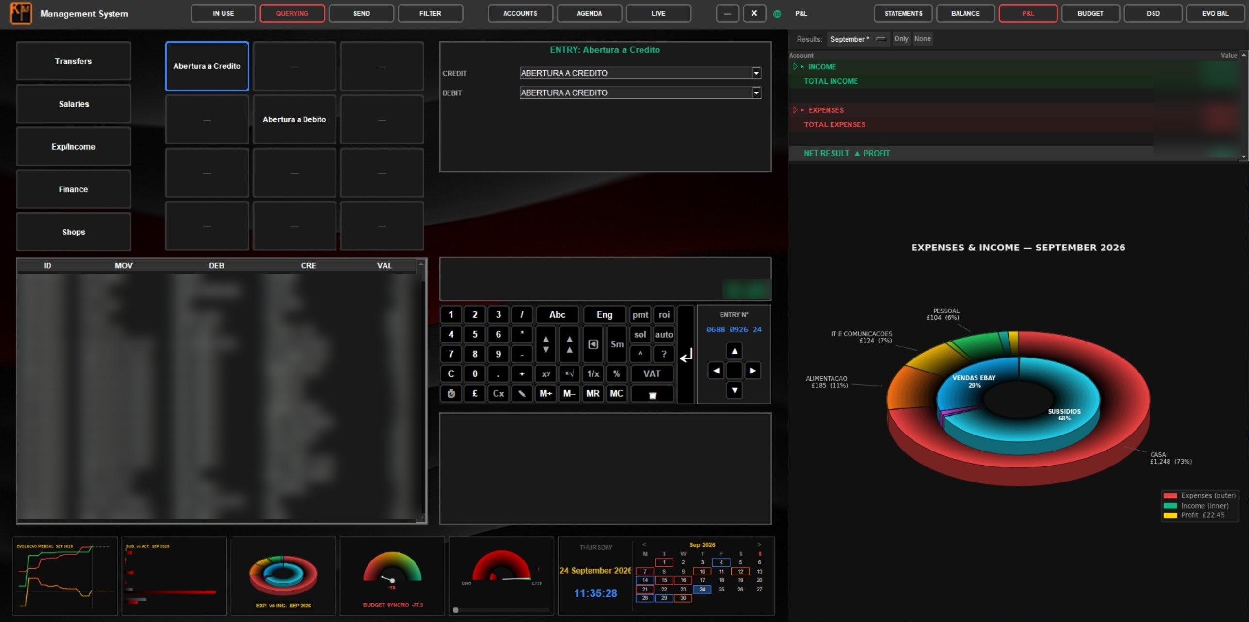Click the Expenses (outer) red legend swatch
Screen dimensions: 1249x622
(x=1170, y=496)
